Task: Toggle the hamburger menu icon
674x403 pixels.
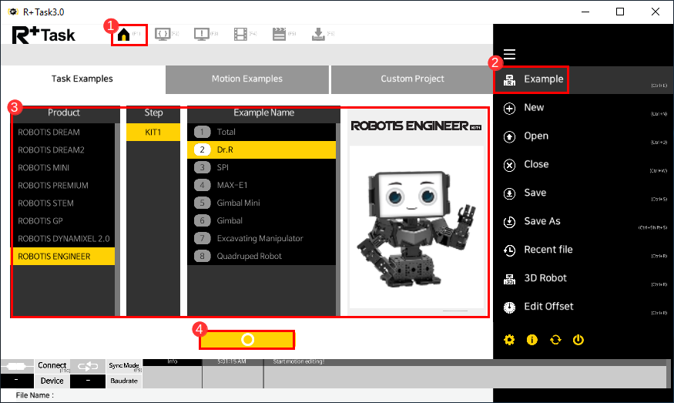Action: point(509,54)
